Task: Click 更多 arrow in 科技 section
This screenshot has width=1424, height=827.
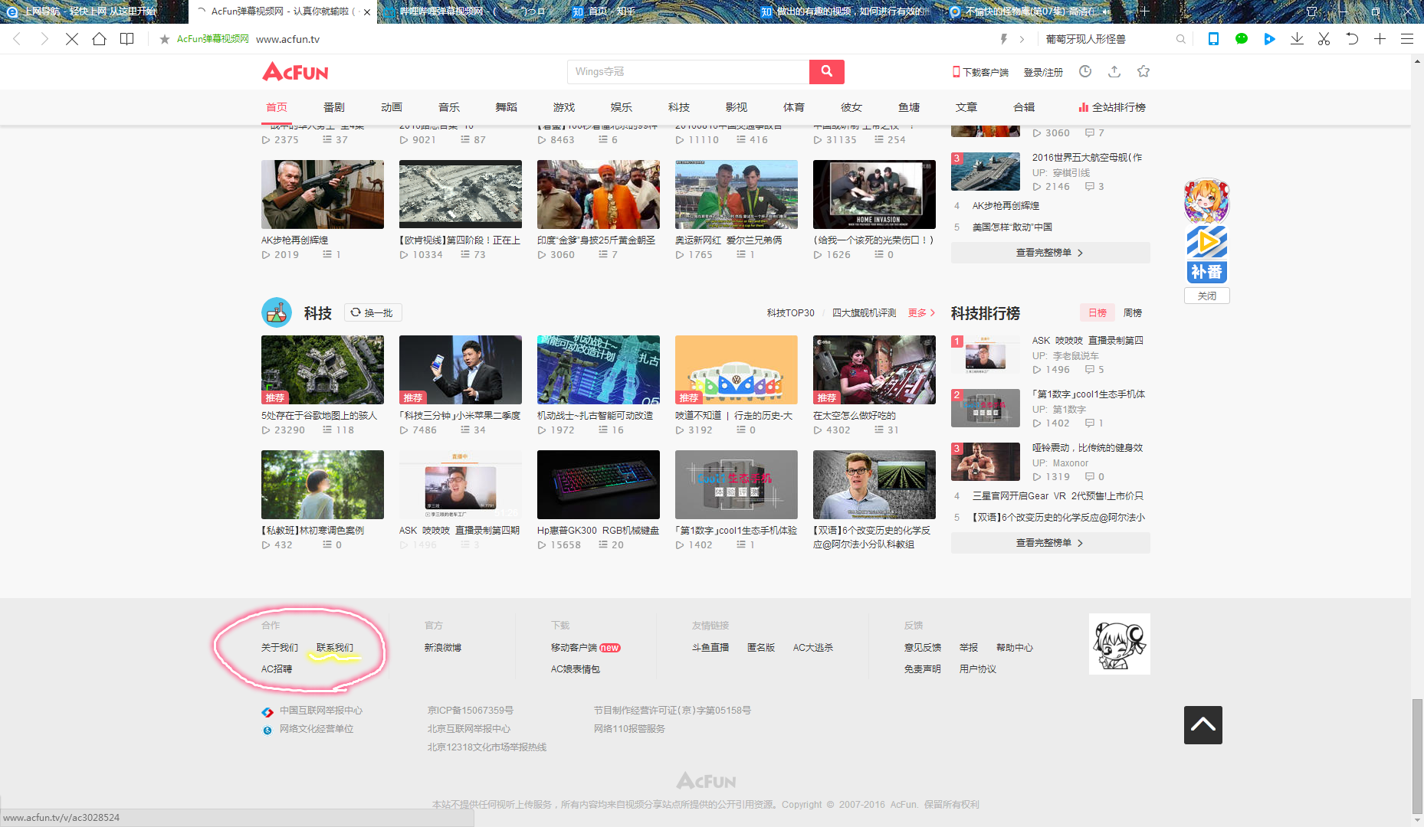Action: pyautogui.click(x=922, y=312)
